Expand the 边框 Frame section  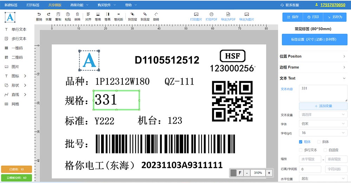pos(313,67)
